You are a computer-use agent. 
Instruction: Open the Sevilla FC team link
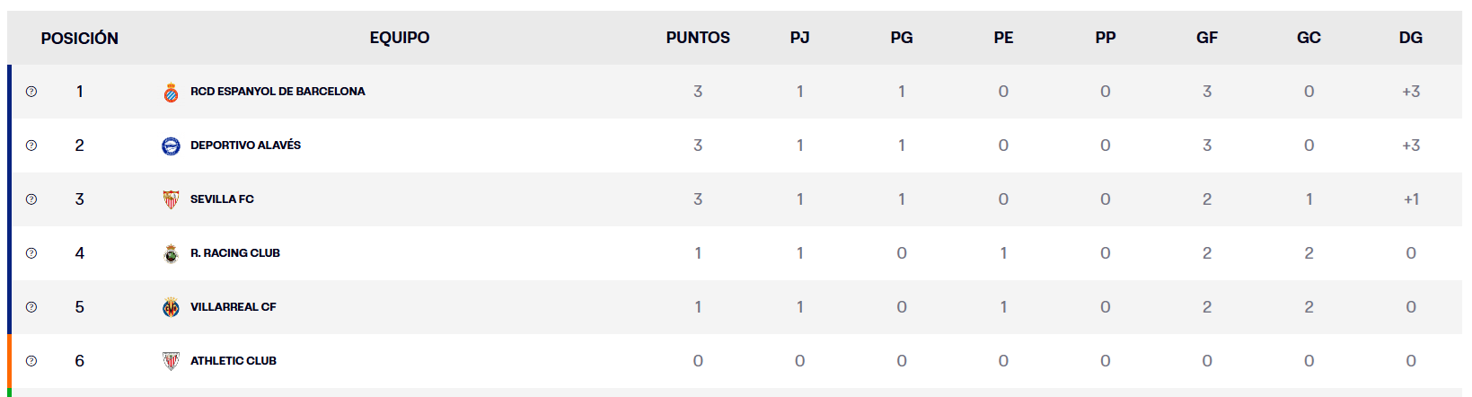tap(222, 199)
